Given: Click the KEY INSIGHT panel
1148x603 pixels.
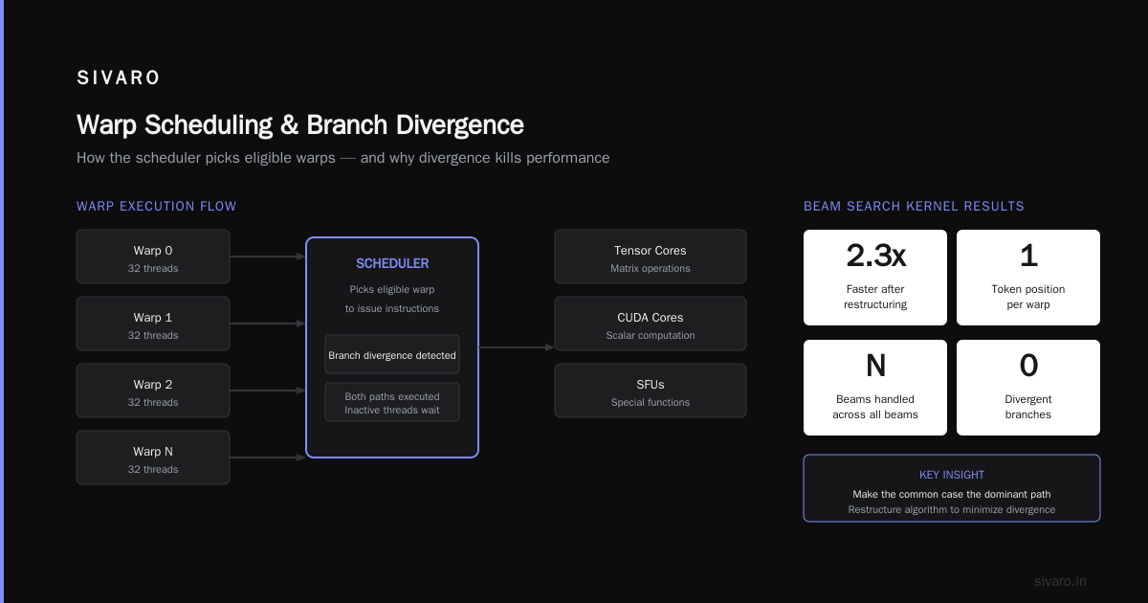Looking at the screenshot, I should [x=952, y=488].
